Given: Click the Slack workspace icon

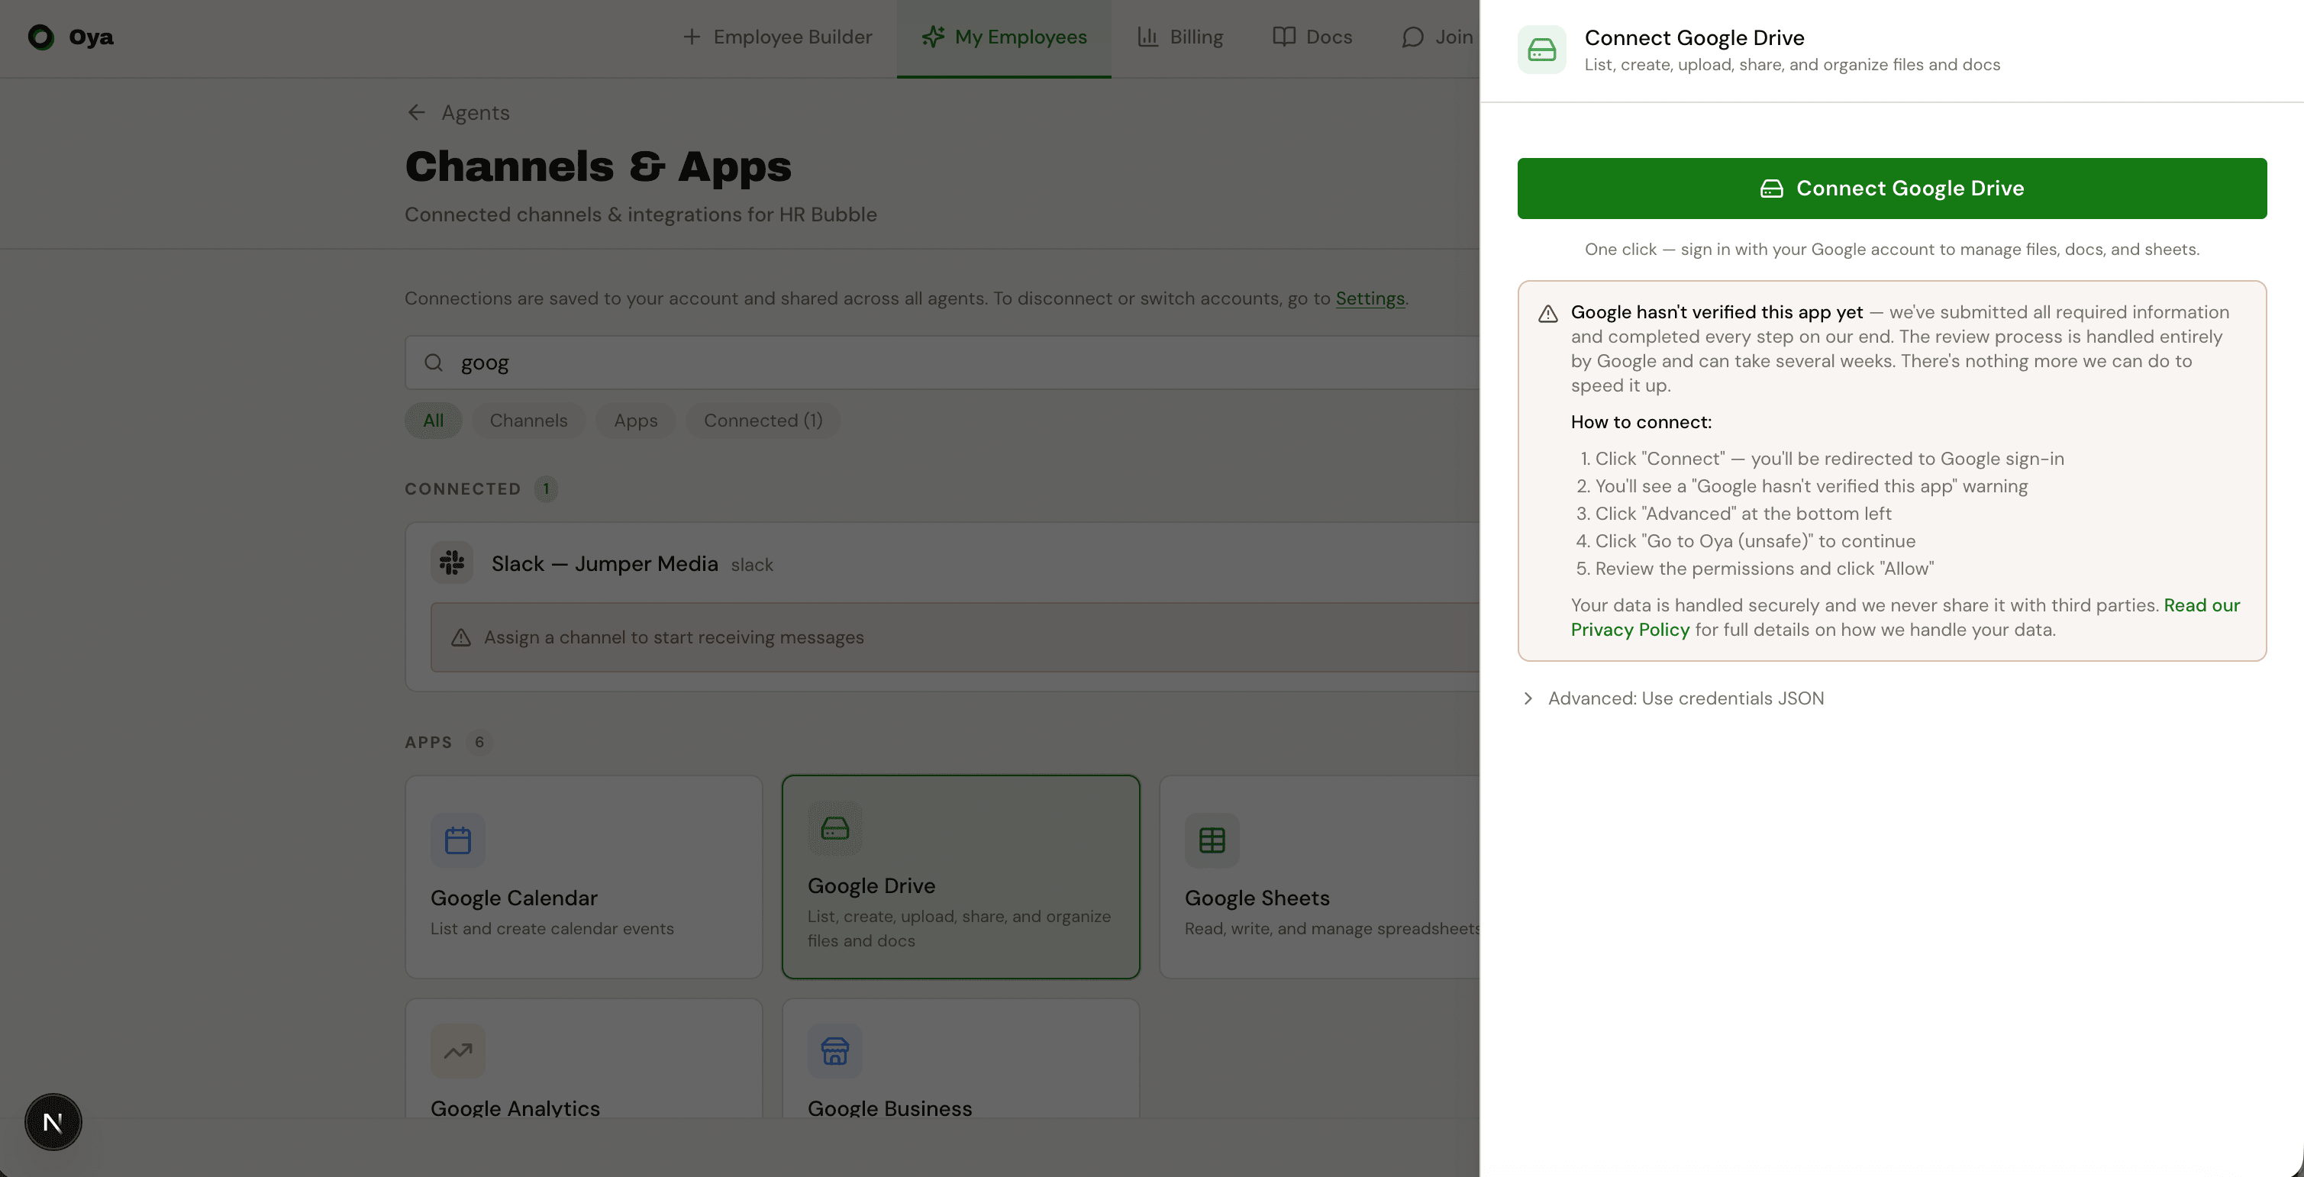Looking at the screenshot, I should pos(452,563).
